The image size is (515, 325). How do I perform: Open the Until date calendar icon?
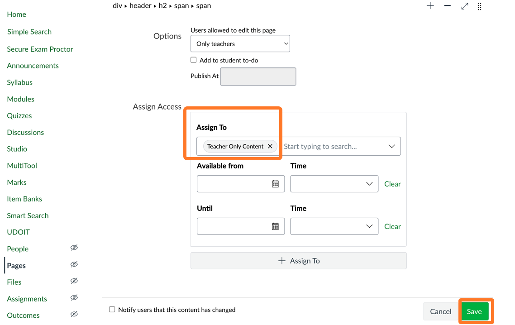276,226
